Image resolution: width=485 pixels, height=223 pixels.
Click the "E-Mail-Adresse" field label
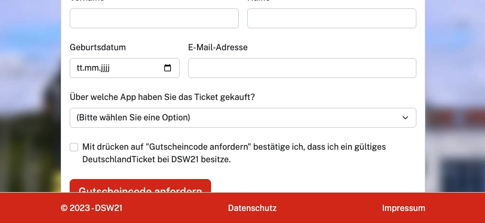point(217,47)
